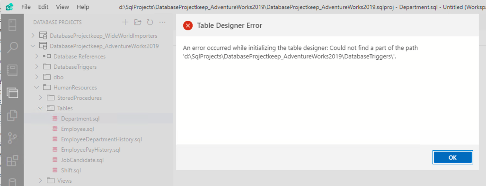Screen dimensions: 486x186
Task: Click DatabaseProjectkeep_WideWorldImporters project icon
Action: tap(43, 36)
